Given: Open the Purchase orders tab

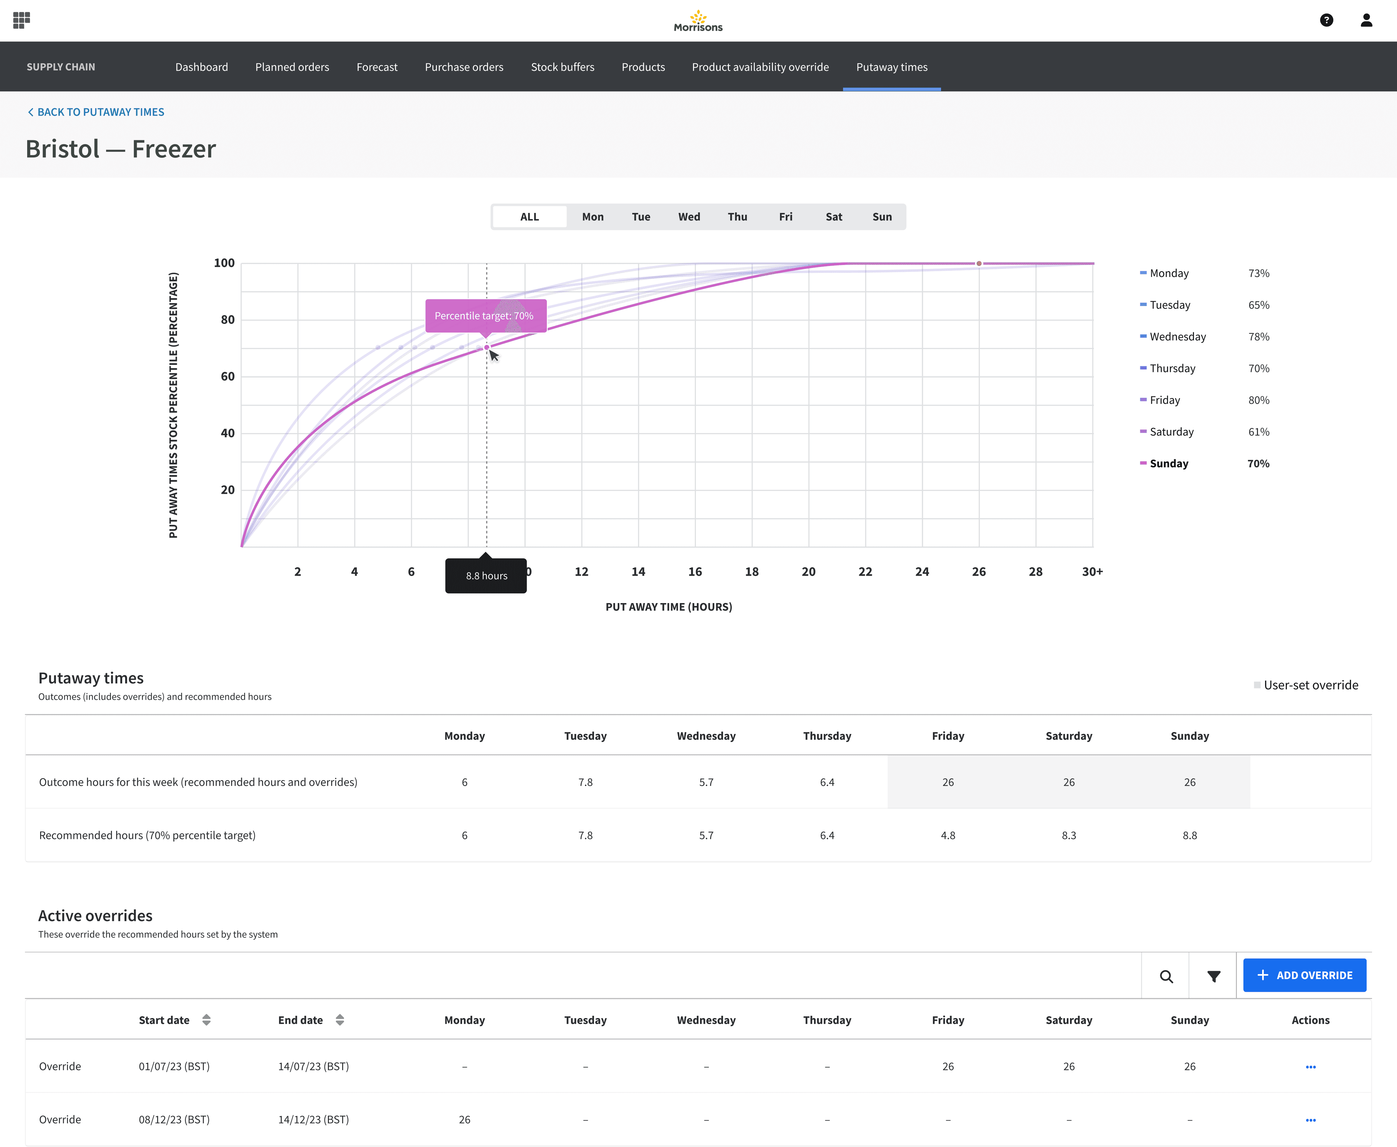Looking at the screenshot, I should tap(463, 67).
